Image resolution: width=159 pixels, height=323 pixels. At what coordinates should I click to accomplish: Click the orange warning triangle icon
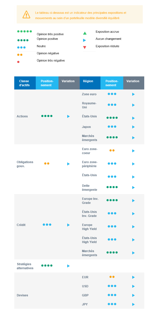pos(26,15)
